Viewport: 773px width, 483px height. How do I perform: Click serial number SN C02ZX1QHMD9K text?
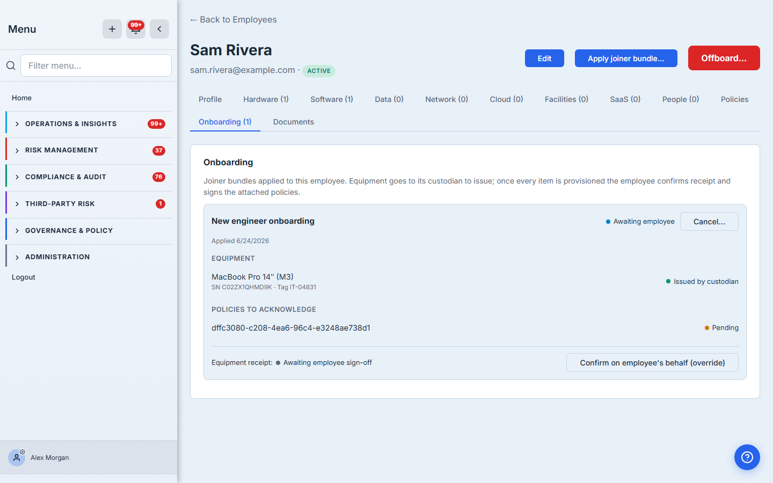pyautogui.click(x=242, y=287)
